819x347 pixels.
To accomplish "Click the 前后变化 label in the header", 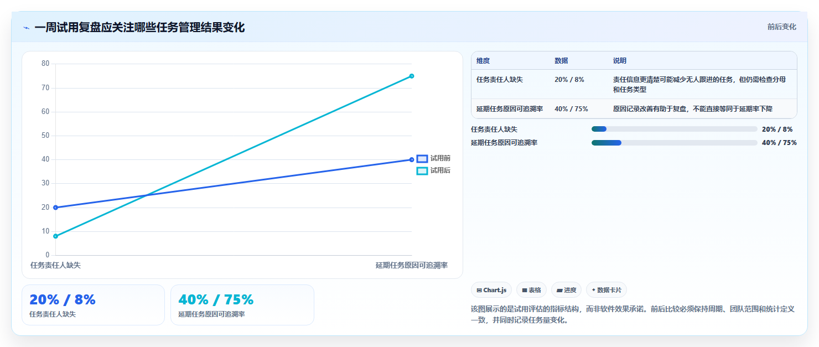I will pyautogui.click(x=781, y=27).
